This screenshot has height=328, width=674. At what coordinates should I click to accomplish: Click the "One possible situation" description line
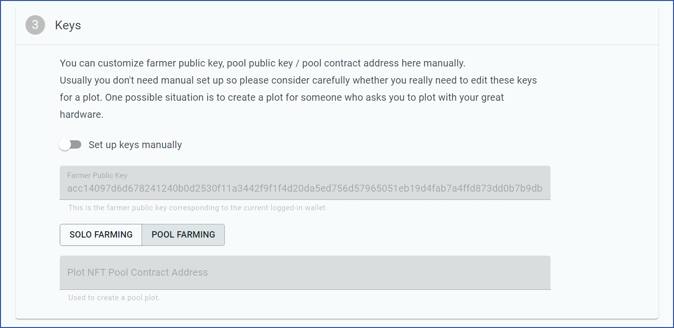pyautogui.click(x=282, y=97)
